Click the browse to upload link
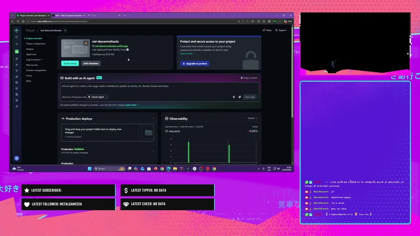 tap(74, 136)
